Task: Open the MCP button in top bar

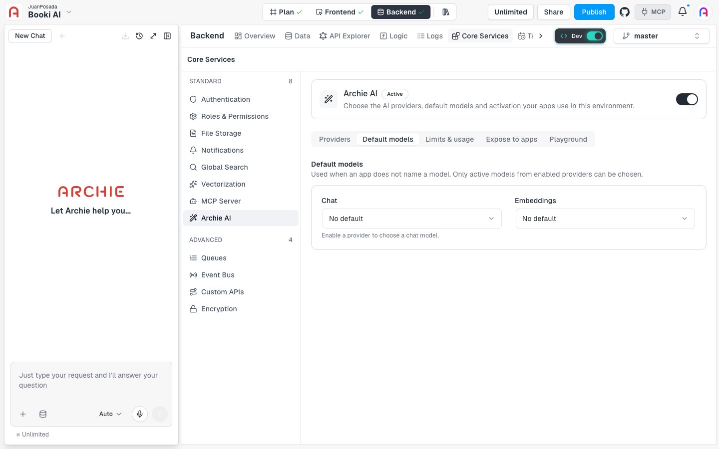Action: (653, 12)
